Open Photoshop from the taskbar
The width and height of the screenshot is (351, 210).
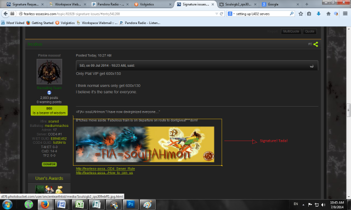(131, 205)
